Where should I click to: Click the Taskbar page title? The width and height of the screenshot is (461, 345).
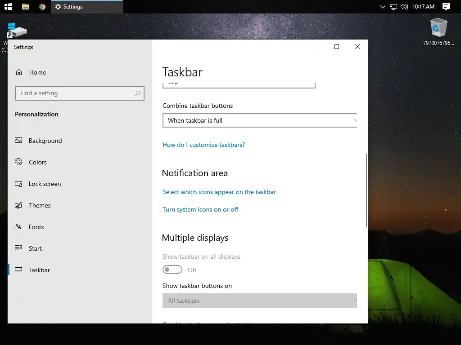pyautogui.click(x=182, y=72)
